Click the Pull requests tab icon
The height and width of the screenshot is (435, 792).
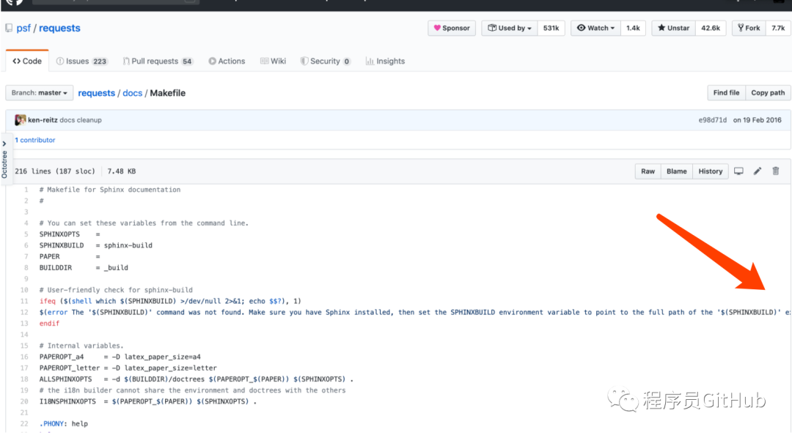pyautogui.click(x=126, y=61)
